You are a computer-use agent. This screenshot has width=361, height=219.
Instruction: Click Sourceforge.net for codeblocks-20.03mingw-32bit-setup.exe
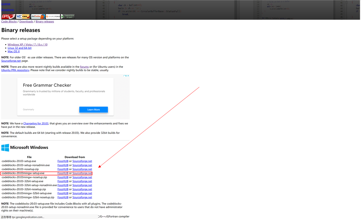(x=82, y=193)
